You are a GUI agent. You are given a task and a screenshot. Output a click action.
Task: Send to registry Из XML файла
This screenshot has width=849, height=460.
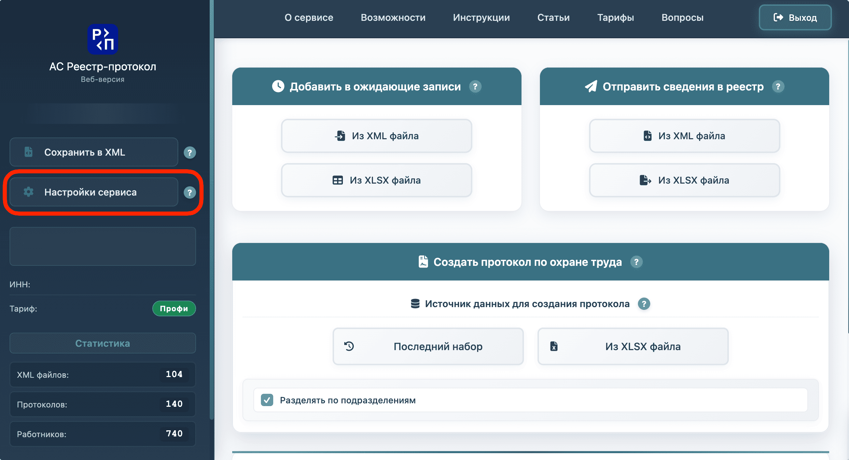(685, 136)
